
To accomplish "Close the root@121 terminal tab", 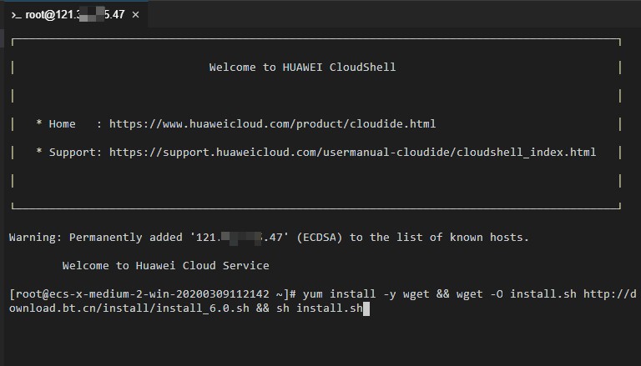I will pyautogui.click(x=136, y=15).
